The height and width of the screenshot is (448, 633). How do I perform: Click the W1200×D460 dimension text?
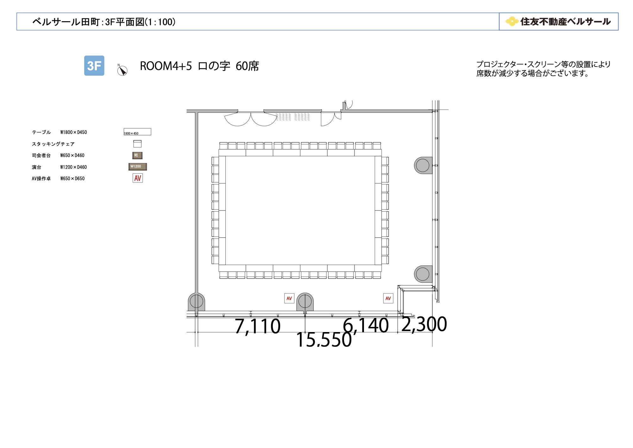73,167
